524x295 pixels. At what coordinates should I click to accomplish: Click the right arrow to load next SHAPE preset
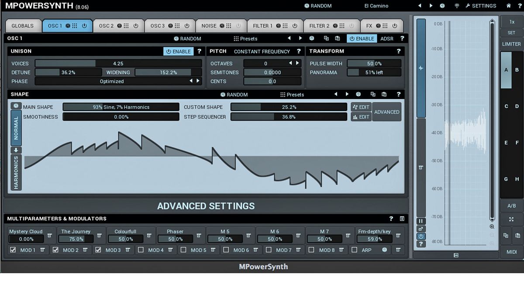coord(346,94)
